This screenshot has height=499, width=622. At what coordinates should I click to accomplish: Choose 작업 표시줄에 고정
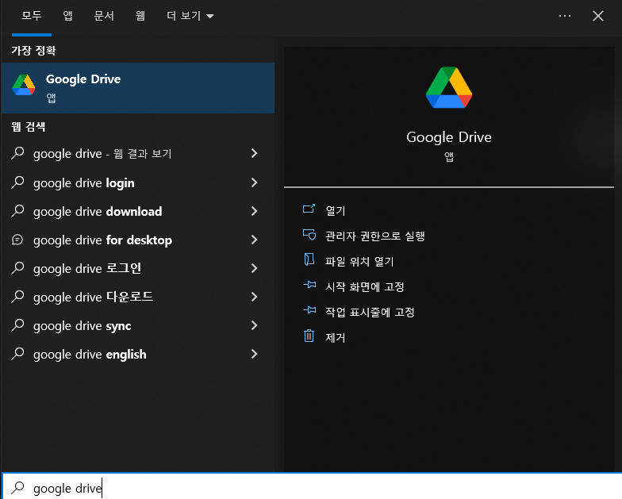tap(370, 313)
